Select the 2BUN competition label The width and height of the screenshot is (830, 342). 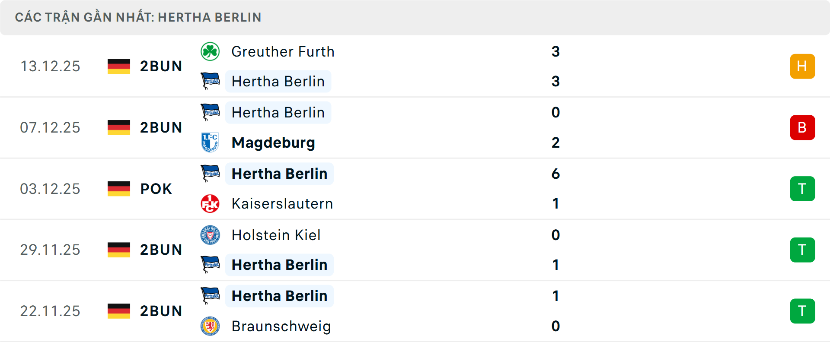(161, 66)
